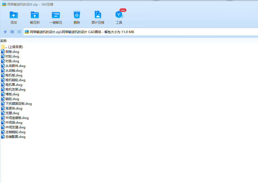Switch to icon view mode button
This screenshot has height=183, width=258.
(x=12, y=32)
